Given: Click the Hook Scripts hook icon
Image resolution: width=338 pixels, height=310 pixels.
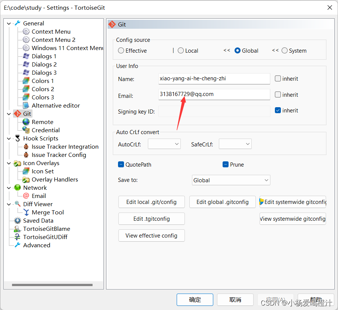Looking at the screenshot, I should [18, 138].
